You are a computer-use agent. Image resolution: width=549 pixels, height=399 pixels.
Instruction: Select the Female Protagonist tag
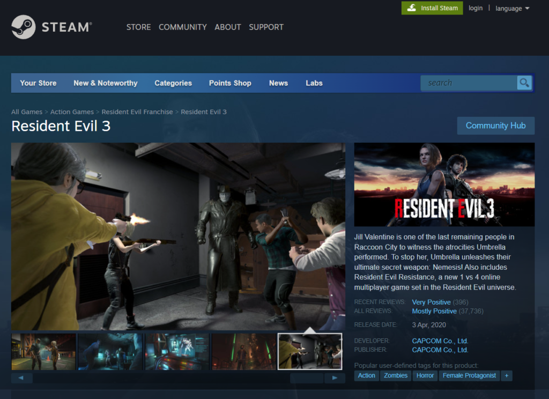tap(469, 375)
